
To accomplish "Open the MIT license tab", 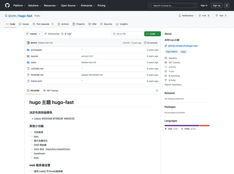I will pyautogui.click(x=51, y=91).
